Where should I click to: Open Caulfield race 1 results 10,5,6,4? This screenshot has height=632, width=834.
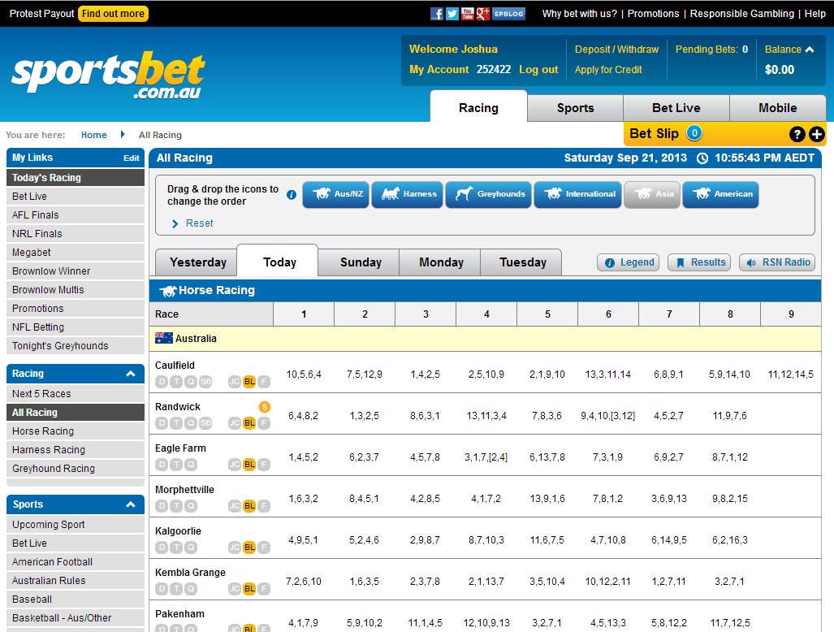point(304,374)
